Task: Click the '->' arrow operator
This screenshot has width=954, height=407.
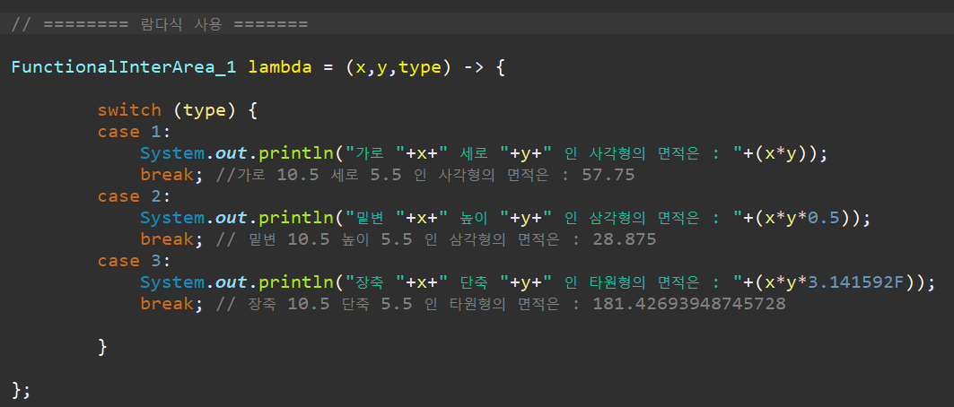Action: [474, 67]
